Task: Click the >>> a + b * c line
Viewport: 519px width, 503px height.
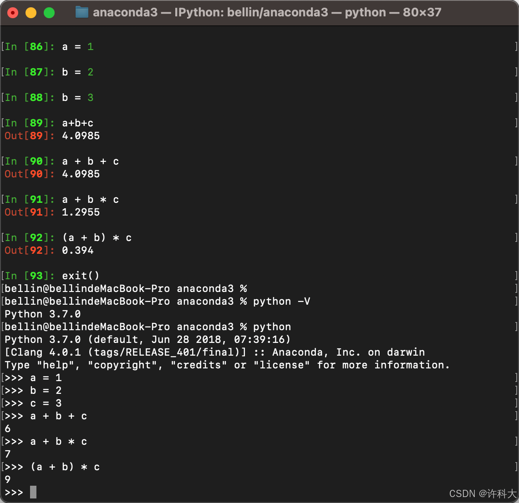Action: tap(46, 442)
